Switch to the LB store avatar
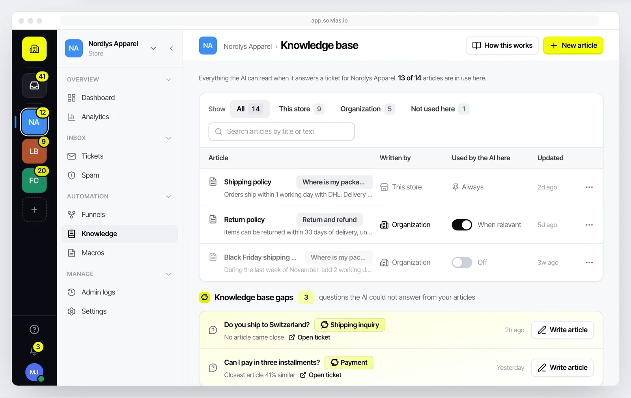Image resolution: width=631 pixels, height=398 pixels. point(34,151)
